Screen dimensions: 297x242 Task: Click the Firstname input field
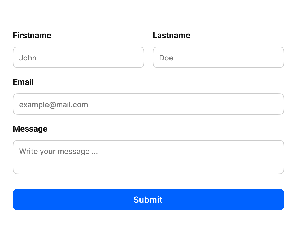(x=78, y=57)
